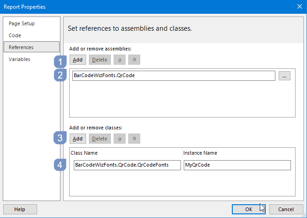Switch to the Code section

15,35
